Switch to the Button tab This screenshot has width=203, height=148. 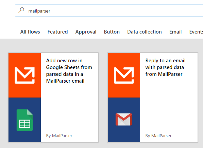pyautogui.click(x=112, y=32)
